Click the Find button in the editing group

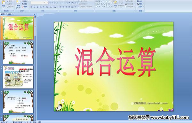[140, 1]
